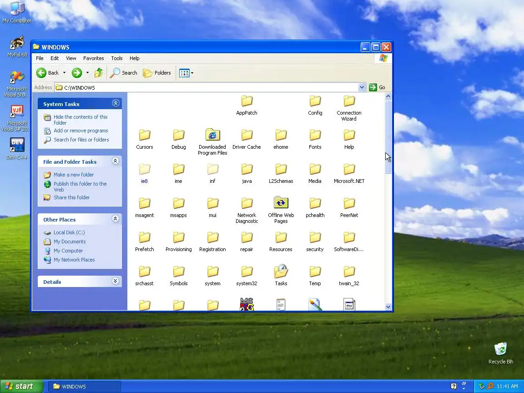Go to Local Disk (C:)
524x393 pixels.
69,232
